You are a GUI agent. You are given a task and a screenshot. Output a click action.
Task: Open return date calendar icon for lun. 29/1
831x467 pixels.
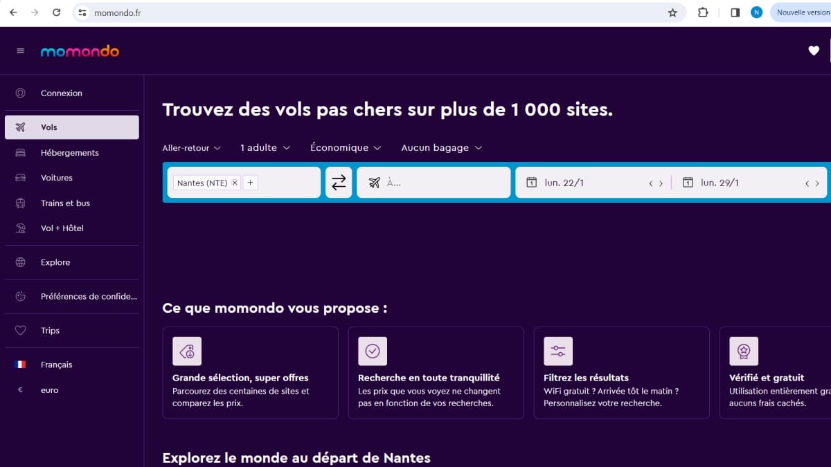click(688, 183)
